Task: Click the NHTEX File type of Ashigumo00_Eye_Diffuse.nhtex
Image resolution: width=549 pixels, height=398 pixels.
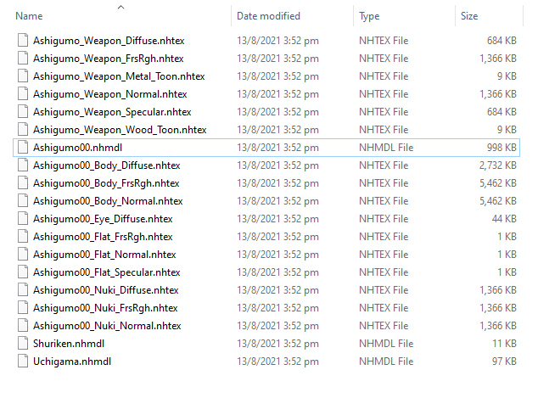Action: [x=384, y=219]
